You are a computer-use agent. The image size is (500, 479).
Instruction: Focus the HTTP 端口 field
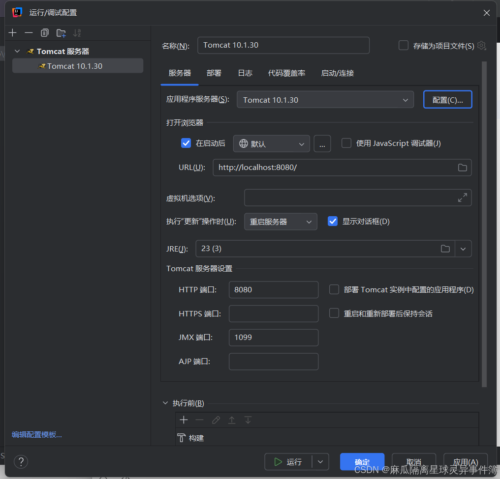coord(273,290)
